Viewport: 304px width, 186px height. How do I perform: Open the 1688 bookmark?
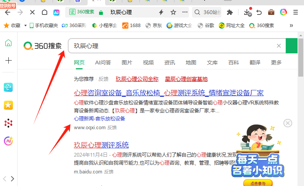[131, 26]
